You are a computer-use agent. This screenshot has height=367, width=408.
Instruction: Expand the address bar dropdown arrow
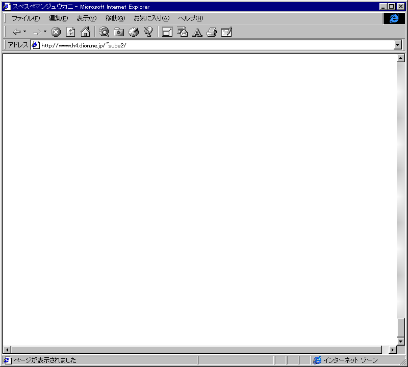[x=398, y=45]
